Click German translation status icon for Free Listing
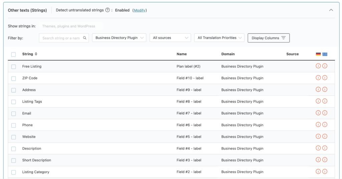 [318, 66]
